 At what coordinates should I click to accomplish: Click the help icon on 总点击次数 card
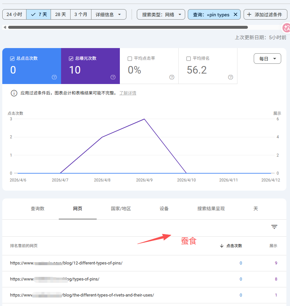click(x=54, y=77)
